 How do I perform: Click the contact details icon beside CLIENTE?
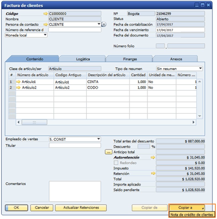[x=104, y=24]
